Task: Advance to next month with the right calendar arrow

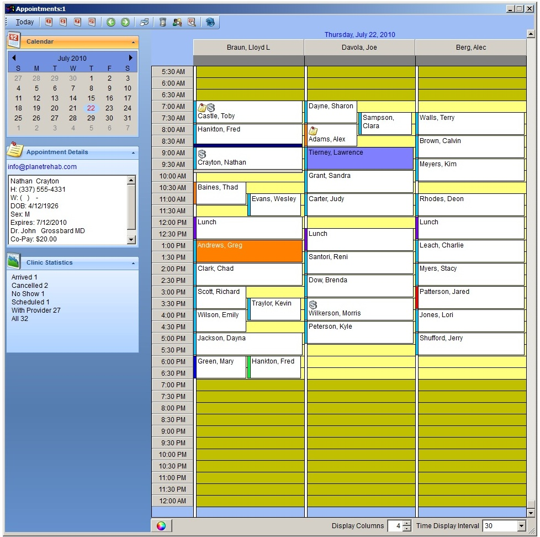Action: tap(130, 57)
